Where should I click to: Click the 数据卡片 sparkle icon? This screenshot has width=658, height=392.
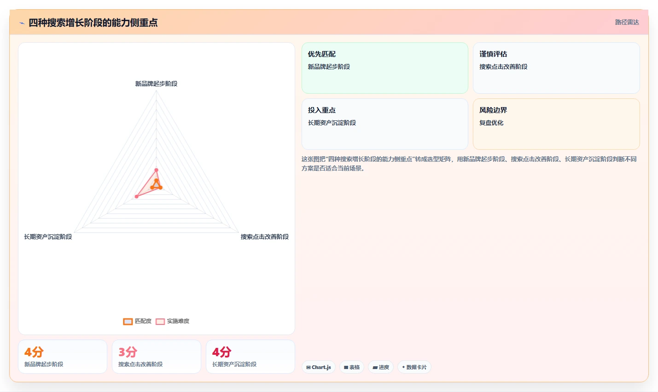tap(403, 367)
